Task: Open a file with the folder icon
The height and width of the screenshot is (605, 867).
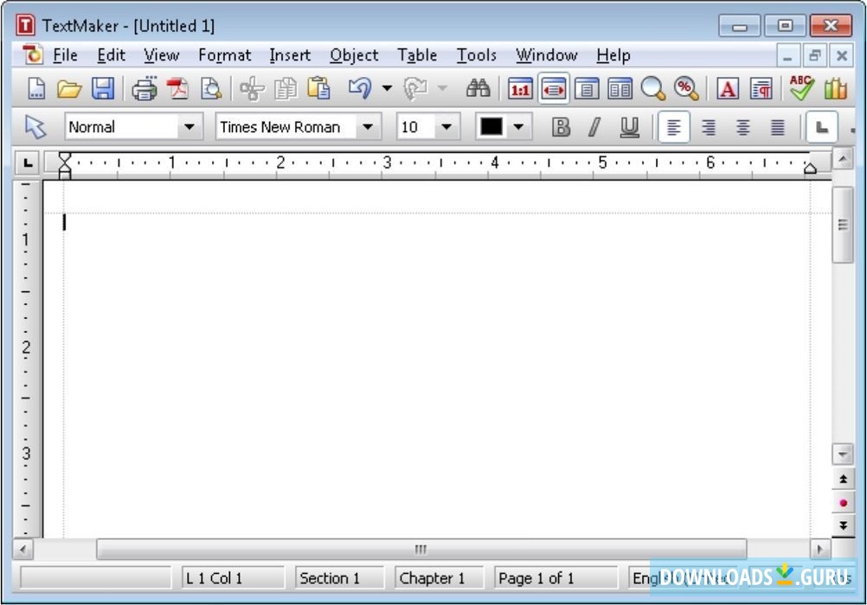Action: (70, 88)
